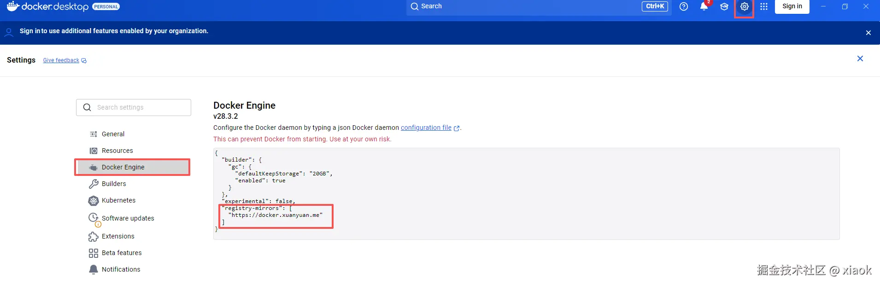
Task: Open the help question-mark icon
Action: [x=684, y=6]
